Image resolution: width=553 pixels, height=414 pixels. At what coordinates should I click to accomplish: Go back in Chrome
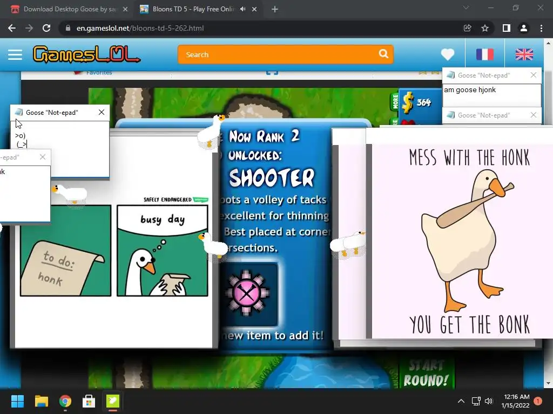point(12,28)
